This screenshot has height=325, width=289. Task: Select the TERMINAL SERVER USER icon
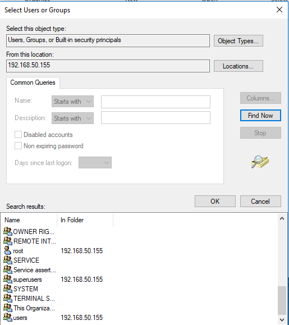[8, 298]
